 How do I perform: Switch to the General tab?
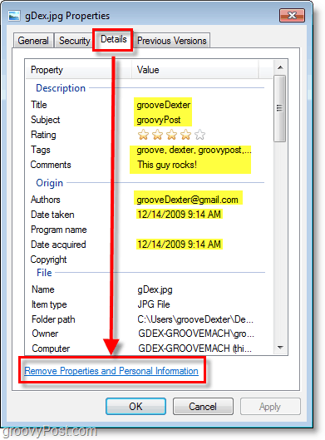tap(33, 41)
